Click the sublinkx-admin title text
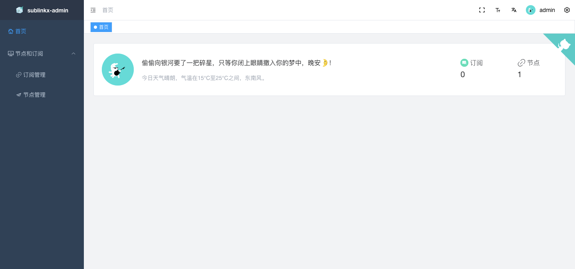Screen dimensions: 575x269 pos(48,10)
